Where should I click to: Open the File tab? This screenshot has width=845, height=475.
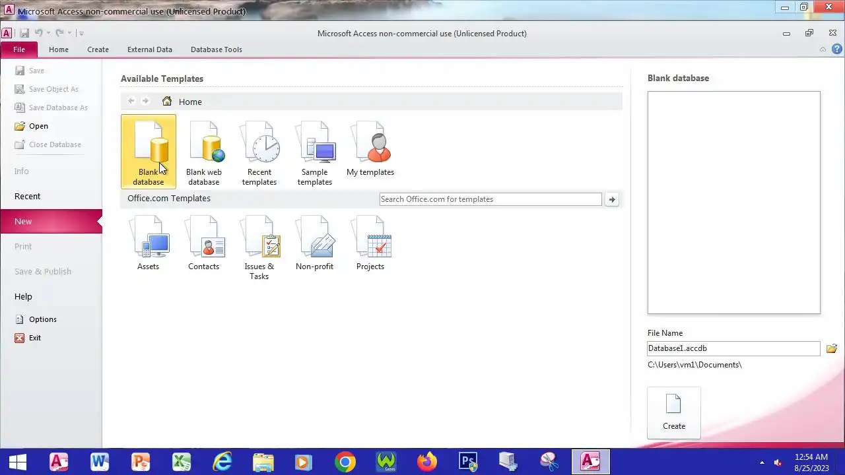click(19, 49)
